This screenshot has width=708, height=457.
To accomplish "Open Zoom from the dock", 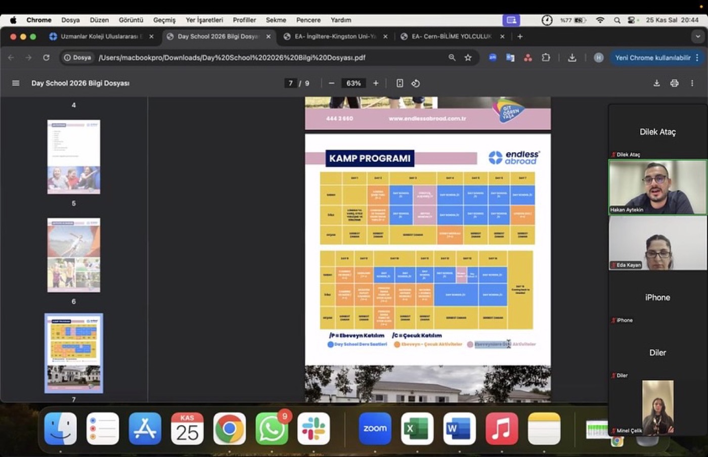I will tap(375, 429).
